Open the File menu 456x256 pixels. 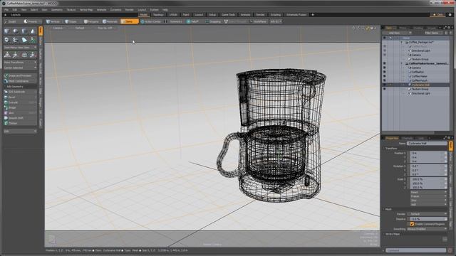[6, 9]
